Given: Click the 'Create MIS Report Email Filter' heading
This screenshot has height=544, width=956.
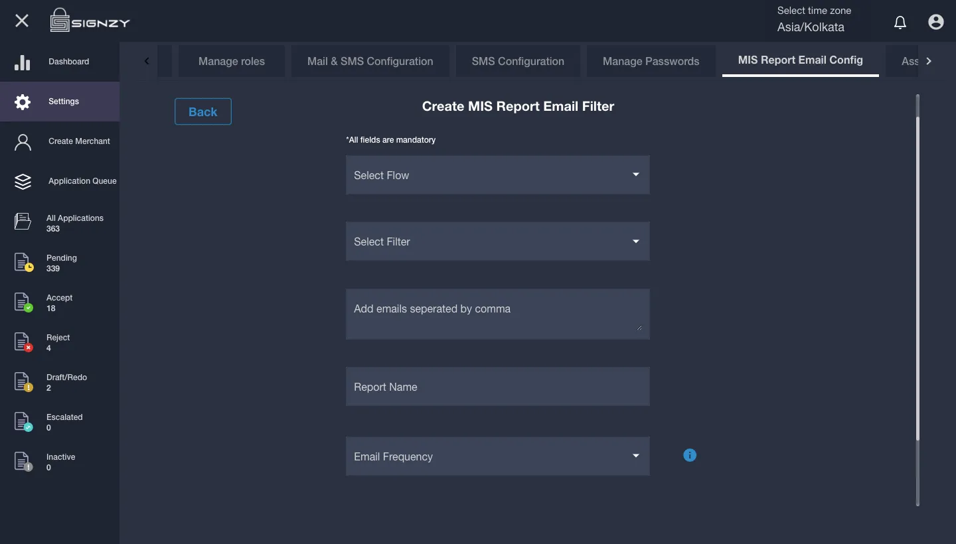Looking at the screenshot, I should pyautogui.click(x=518, y=106).
